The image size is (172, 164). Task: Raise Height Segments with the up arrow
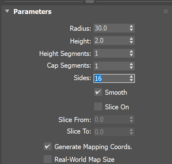(131, 51)
